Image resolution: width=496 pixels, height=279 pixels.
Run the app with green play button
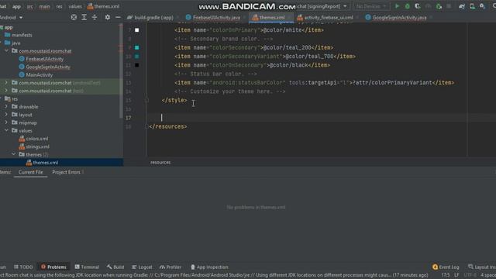coord(397,6)
